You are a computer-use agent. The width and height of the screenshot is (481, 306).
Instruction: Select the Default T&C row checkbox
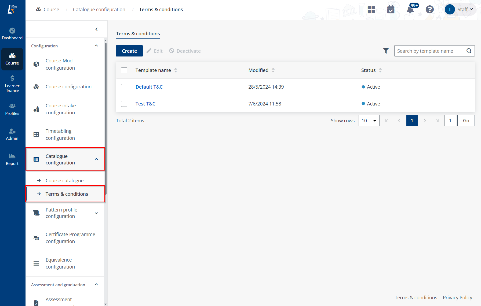coord(124,87)
